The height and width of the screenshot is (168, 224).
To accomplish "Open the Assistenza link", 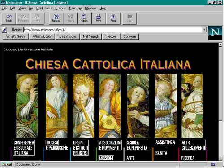I will (165, 142).
